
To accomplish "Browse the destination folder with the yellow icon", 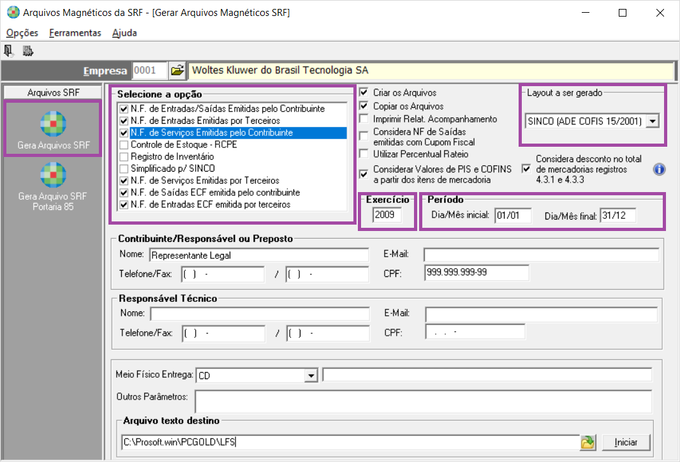I will point(588,442).
